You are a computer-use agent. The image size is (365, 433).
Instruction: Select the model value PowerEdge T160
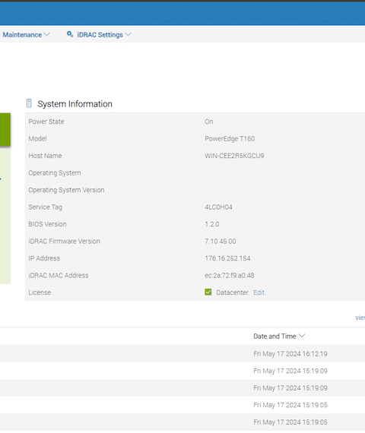(230, 138)
